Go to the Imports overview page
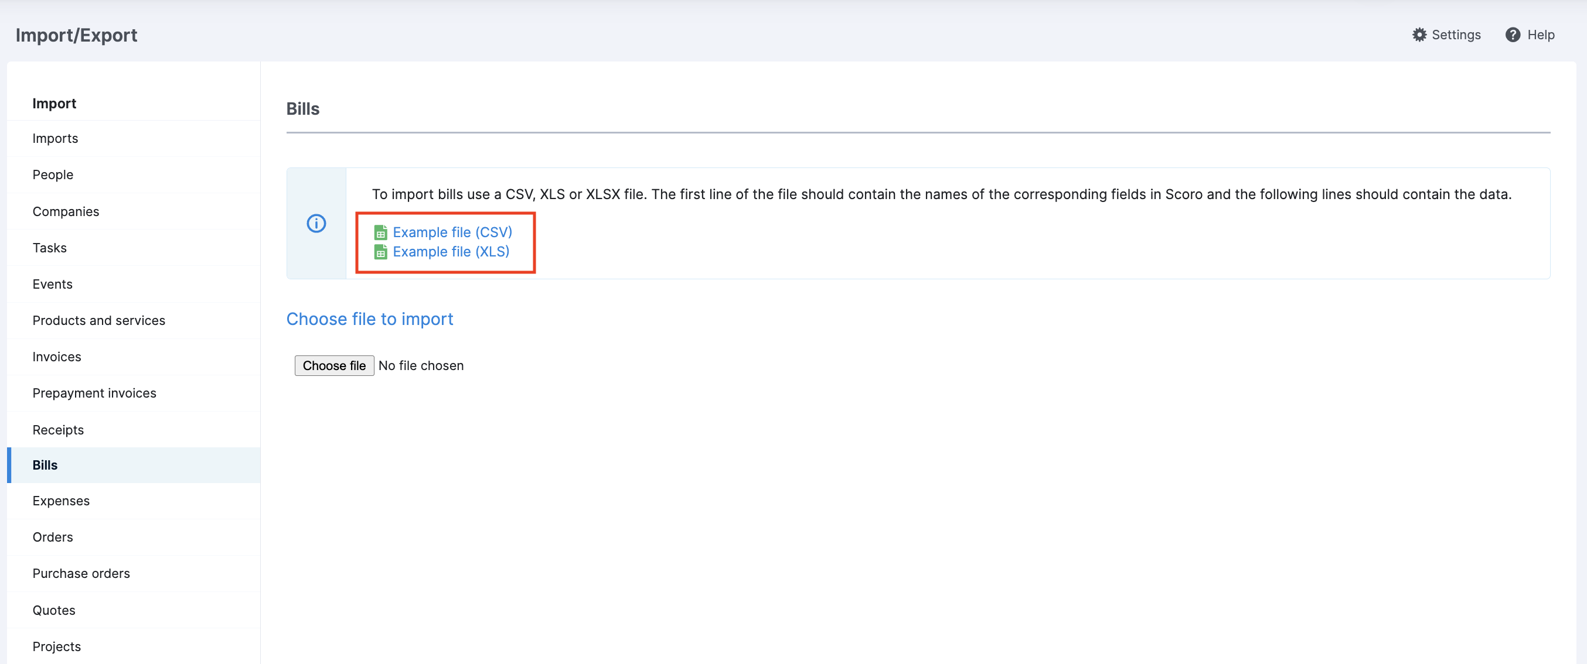The width and height of the screenshot is (1587, 664). coord(56,138)
